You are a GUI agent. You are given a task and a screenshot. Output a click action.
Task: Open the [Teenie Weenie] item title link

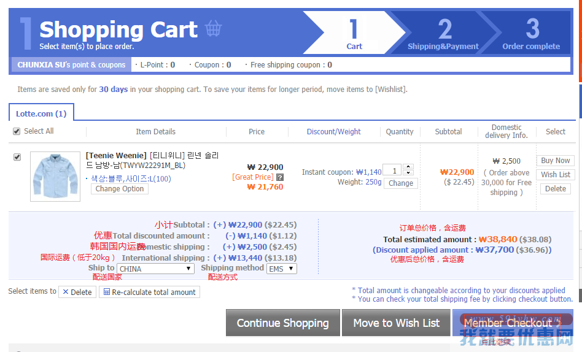[x=152, y=160]
